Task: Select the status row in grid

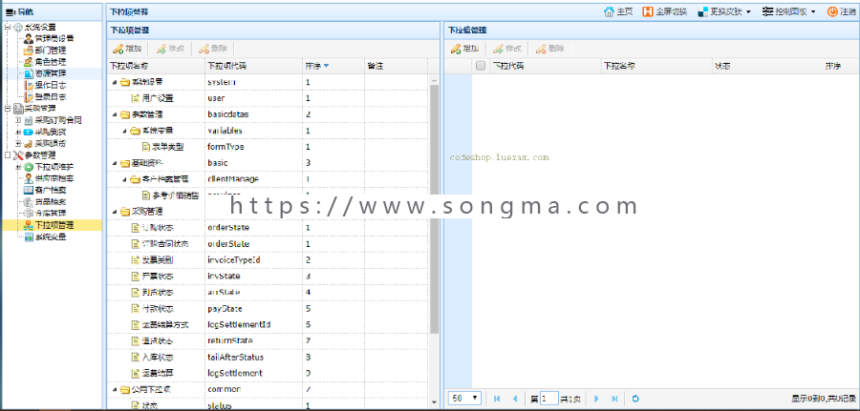Action: (268, 405)
